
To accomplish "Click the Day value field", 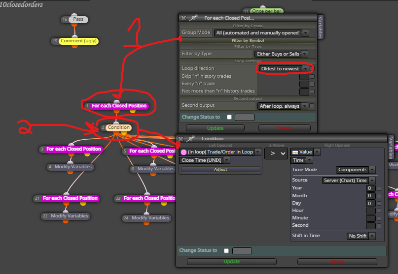I will pyautogui.click(x=370, y=203).
